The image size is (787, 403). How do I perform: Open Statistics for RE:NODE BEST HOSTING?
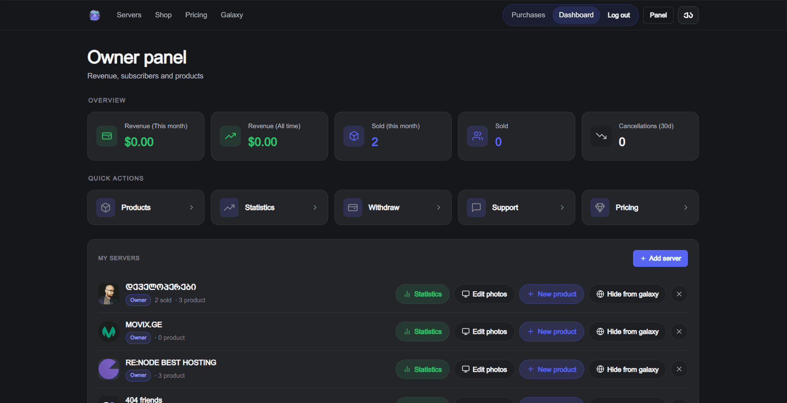[423, 369]
